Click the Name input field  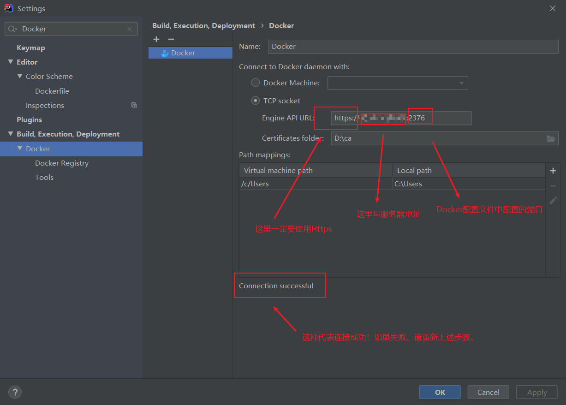click(x=413, y=47)
